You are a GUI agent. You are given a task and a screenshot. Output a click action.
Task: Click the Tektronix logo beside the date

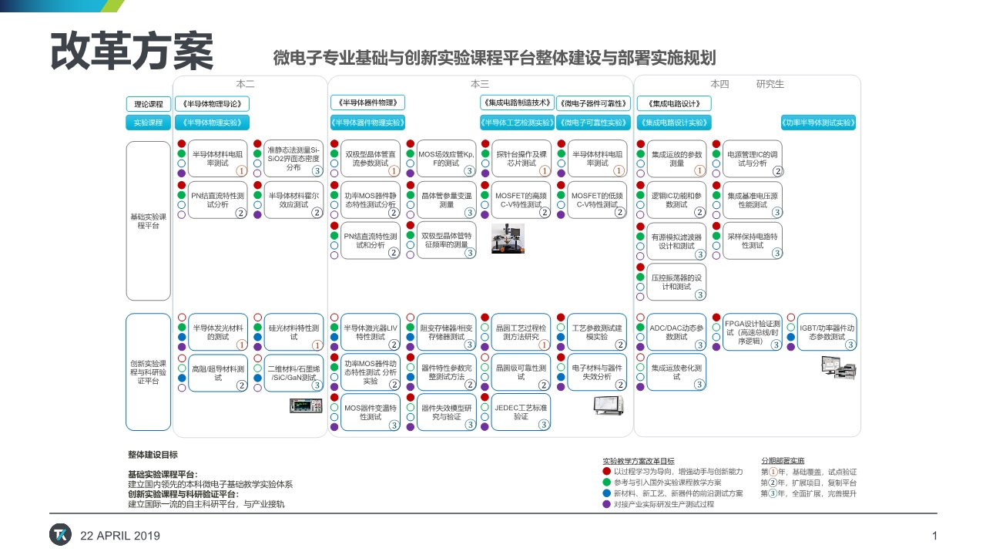pos(61,534)
